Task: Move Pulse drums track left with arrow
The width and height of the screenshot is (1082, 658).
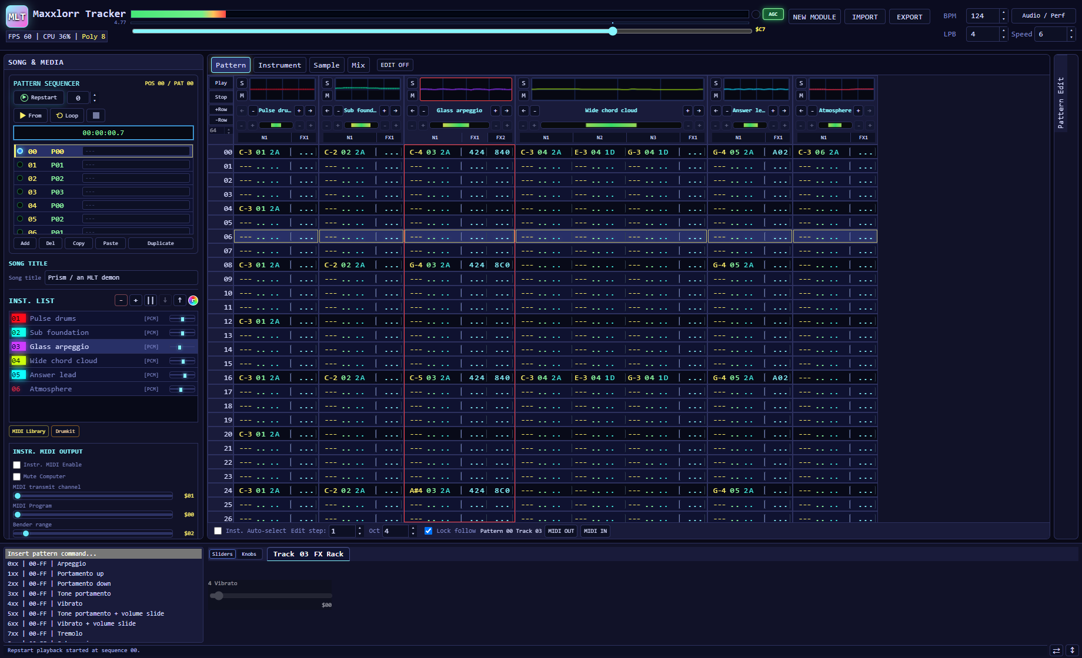Action: click(242, 110)
